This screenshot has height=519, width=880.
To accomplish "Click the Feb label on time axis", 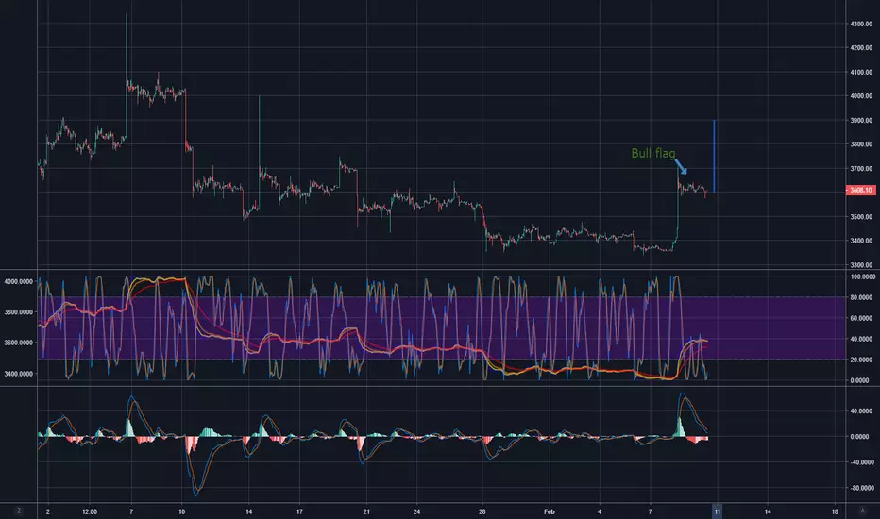I will (x=549, y=511).
